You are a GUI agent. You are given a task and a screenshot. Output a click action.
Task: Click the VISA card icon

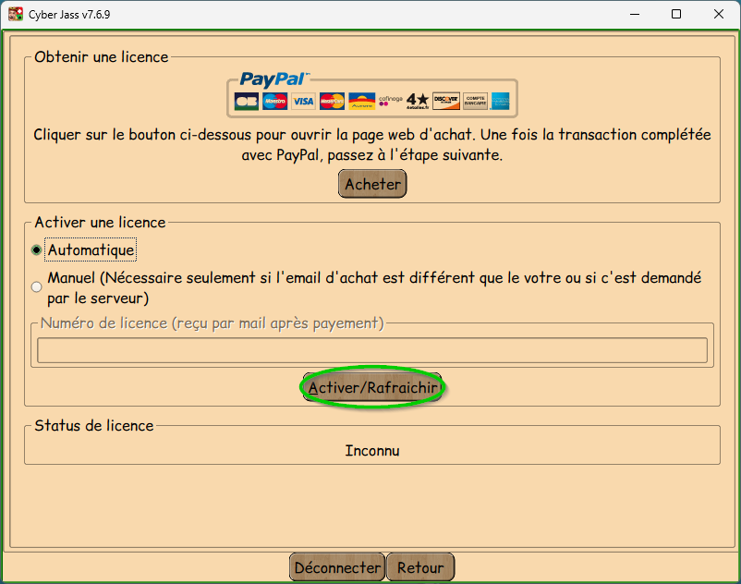tap(303, 101)
